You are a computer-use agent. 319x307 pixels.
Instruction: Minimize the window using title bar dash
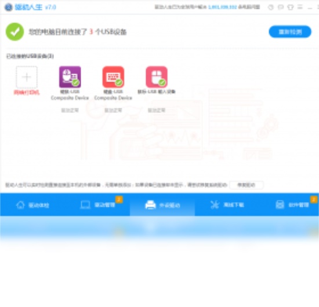[310, 8]
